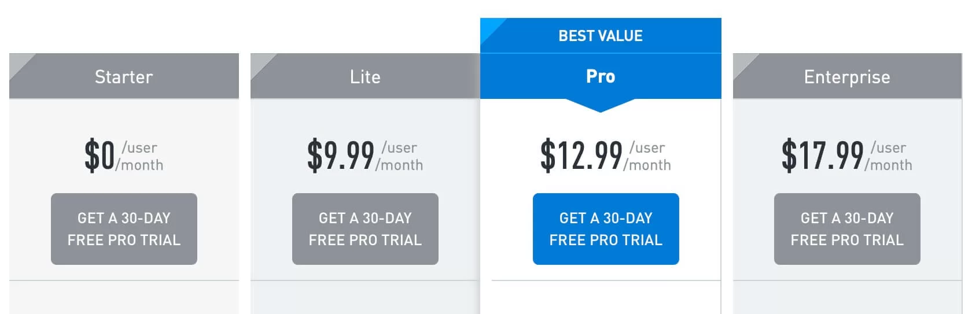972x314 pixels.
Task: Click the corner fold on Enterprise header
Action: pyautogui.click(x=742, y=61)
